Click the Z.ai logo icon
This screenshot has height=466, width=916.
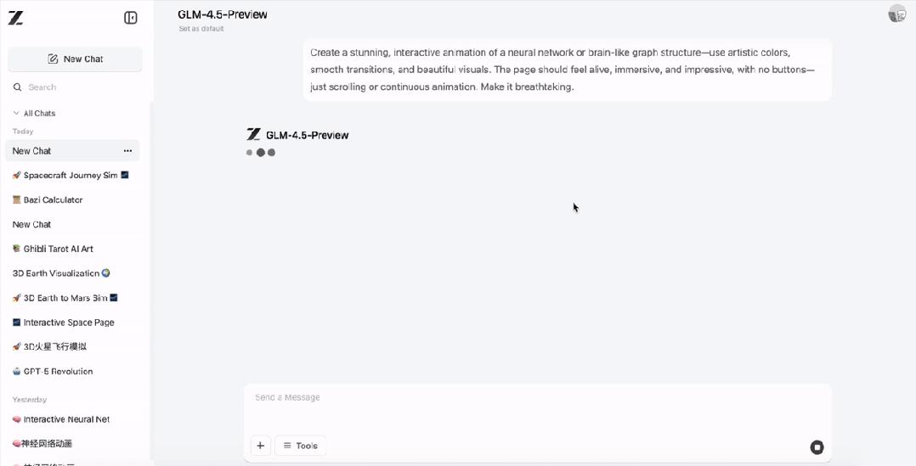(x=15, y=18)
